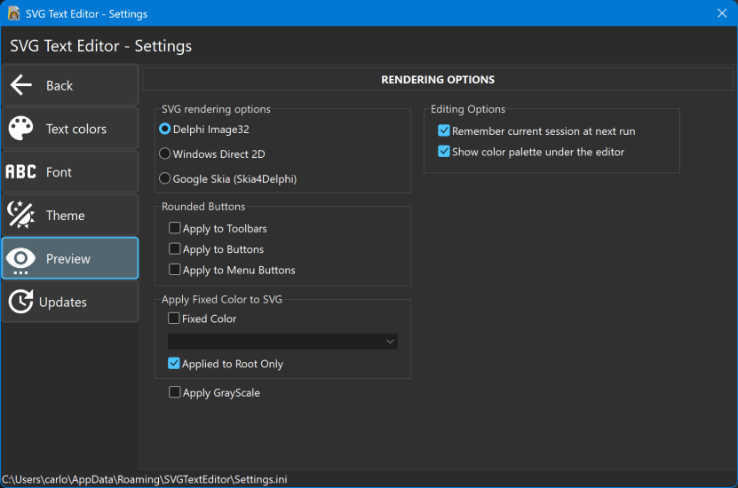Click the eye icon beside Preview
Image resolution: width=738 pixels, height=488 pixels.
[20, 259]
